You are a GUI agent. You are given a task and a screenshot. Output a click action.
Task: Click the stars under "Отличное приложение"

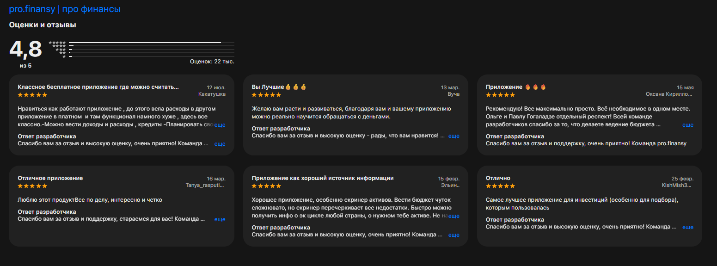[32, 186]
